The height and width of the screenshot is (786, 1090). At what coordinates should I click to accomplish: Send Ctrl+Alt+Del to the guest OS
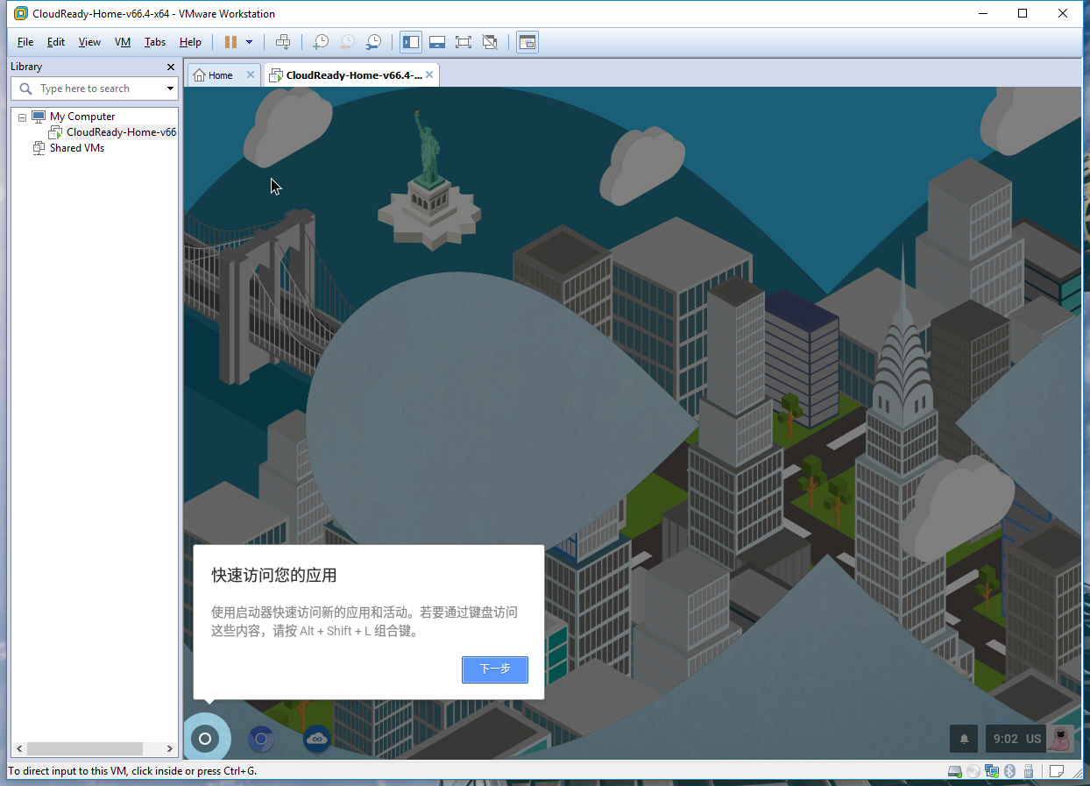[x=283, y=41]
